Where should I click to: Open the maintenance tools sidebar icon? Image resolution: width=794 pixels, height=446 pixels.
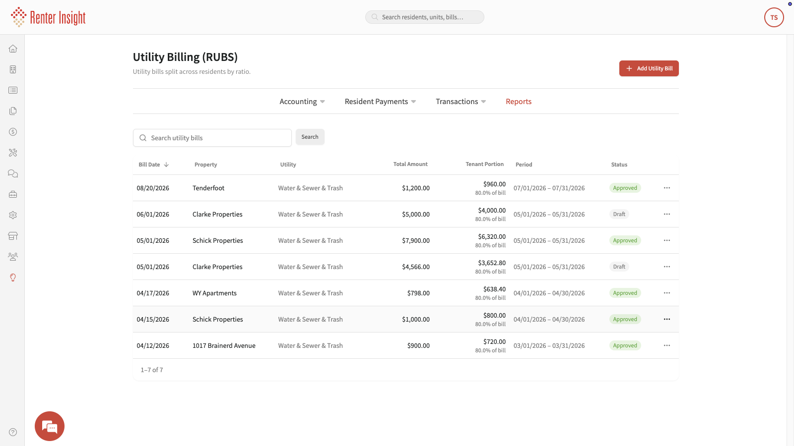[13, 153]
